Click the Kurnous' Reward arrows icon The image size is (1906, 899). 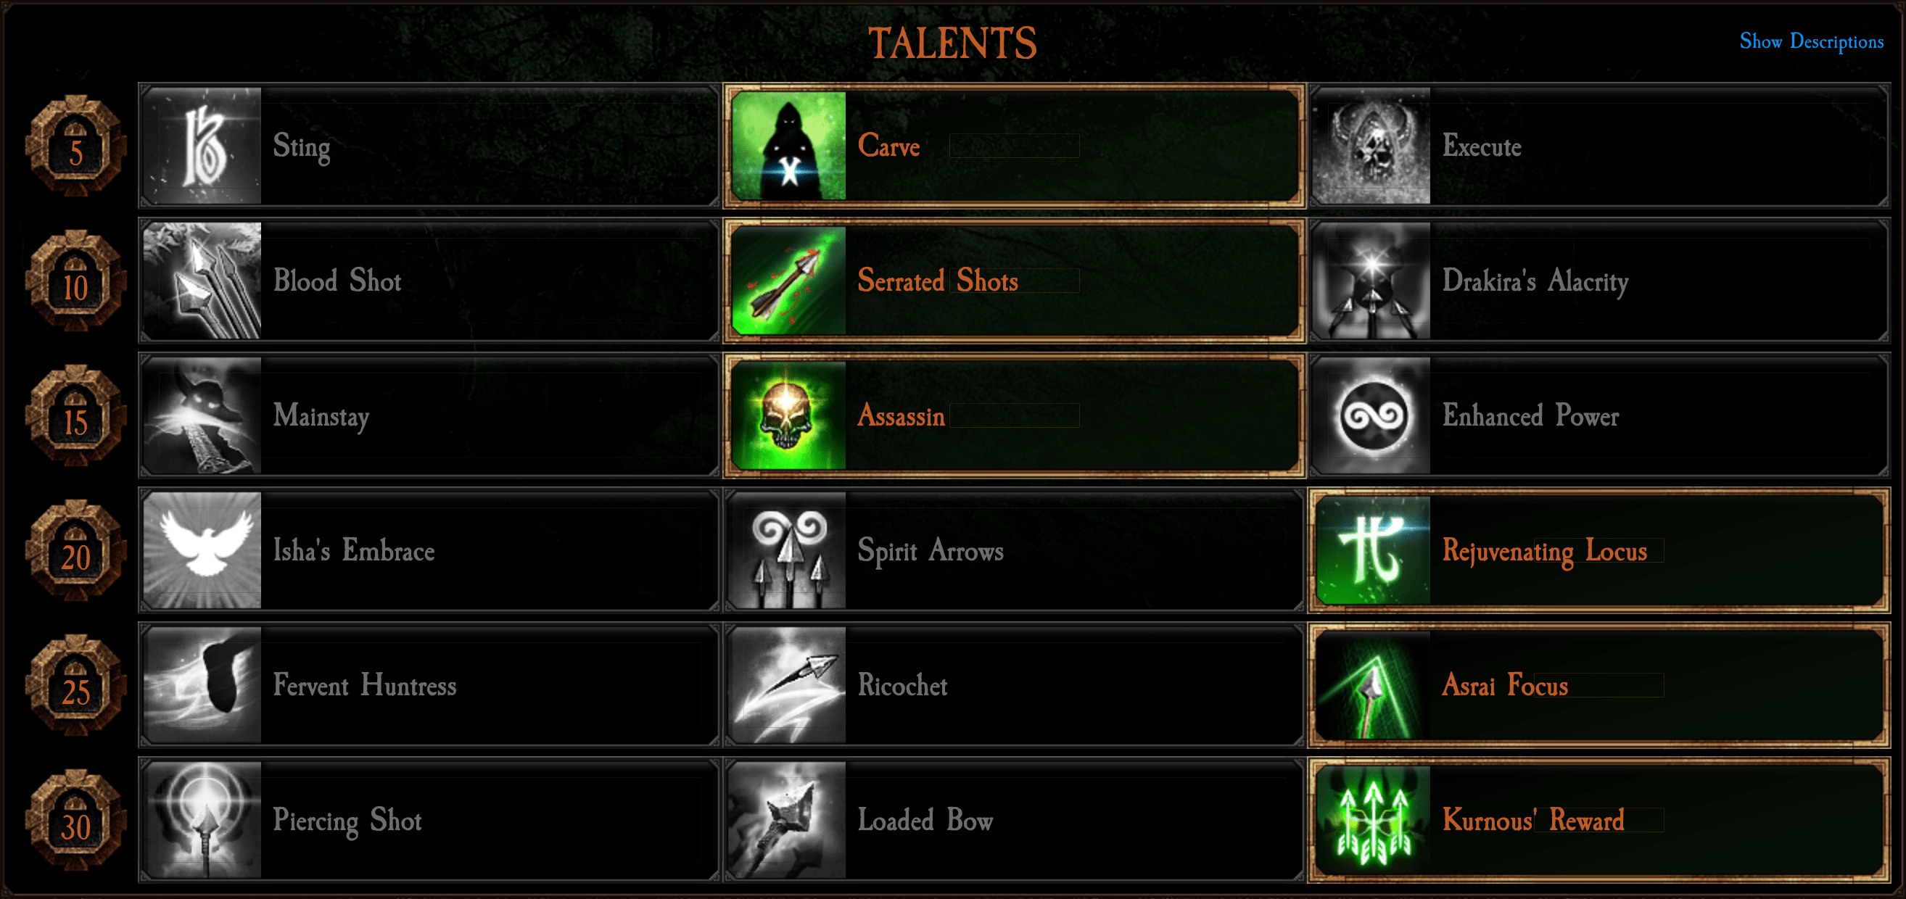[1373, 820]
